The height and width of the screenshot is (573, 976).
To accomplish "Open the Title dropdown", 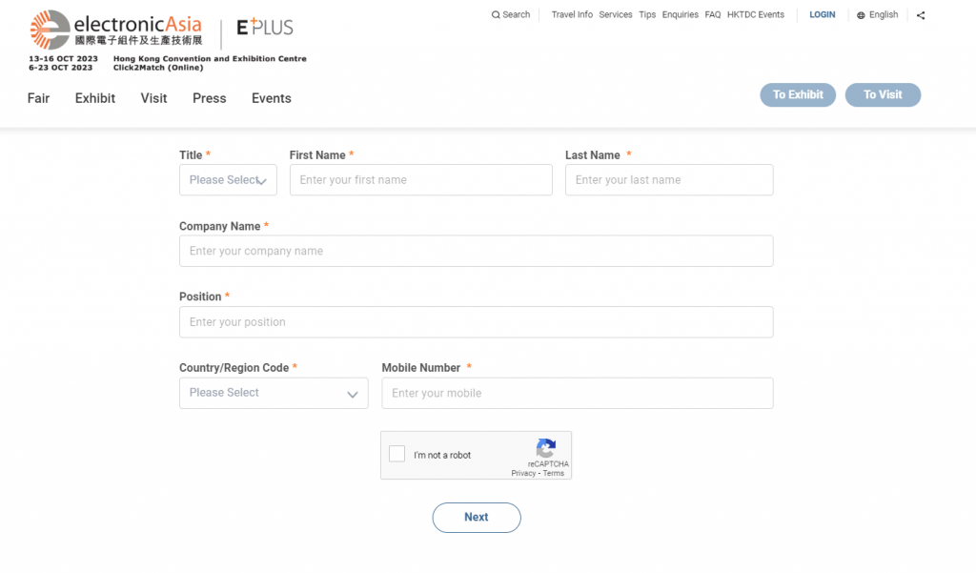I will pyautogui.click(x=228, y=180).
